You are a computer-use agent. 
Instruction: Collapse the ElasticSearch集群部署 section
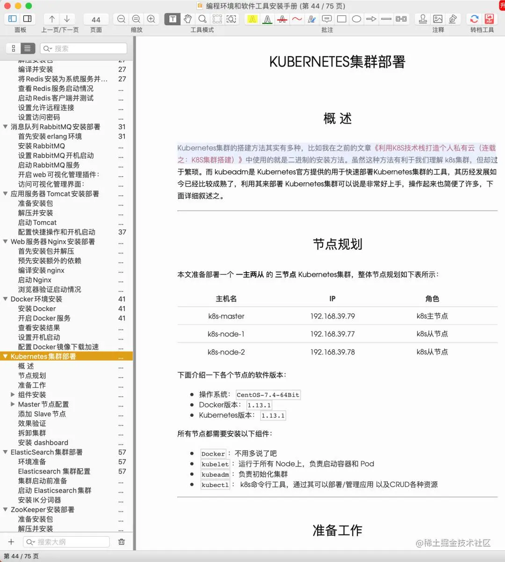pyautogui.click(x=6, y=452)
